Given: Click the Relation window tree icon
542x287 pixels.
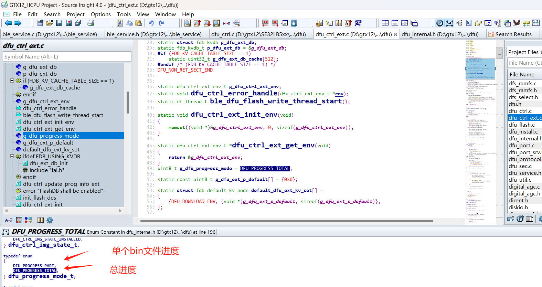Looking at the screenshot, I should tap(459, 23).
